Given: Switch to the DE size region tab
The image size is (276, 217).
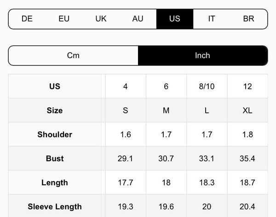Looking at the screenshot, I should coord(27,19).
